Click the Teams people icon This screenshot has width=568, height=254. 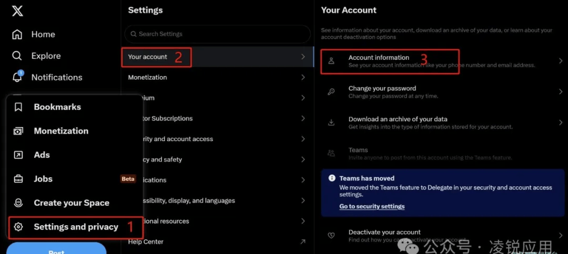tap(331, 153)
